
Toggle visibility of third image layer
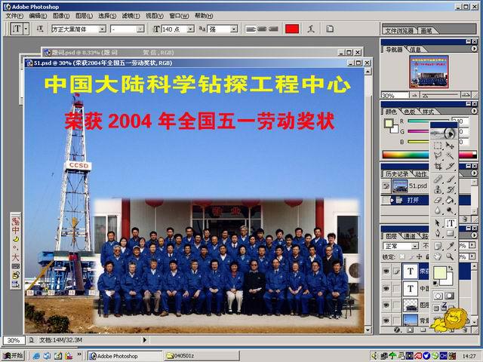386,305
